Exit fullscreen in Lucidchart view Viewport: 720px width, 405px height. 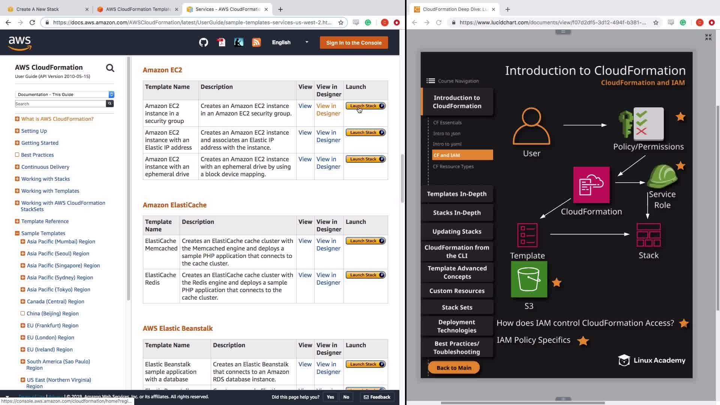[x=708, y=37]
